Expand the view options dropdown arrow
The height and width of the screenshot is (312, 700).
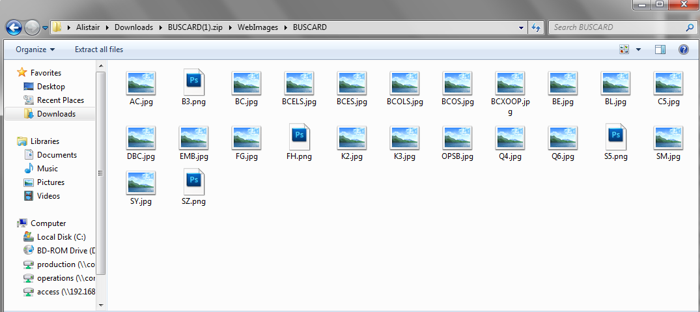tap(638, 50)
